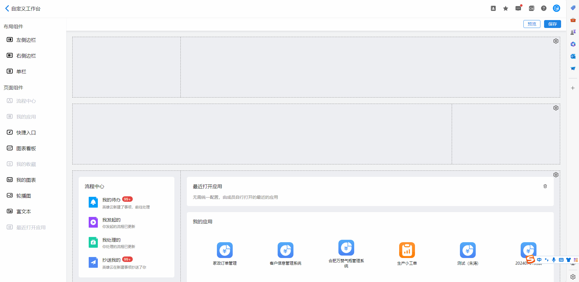579x282 pixels.
Task: Select the 富文本 component
Action: 23,211
